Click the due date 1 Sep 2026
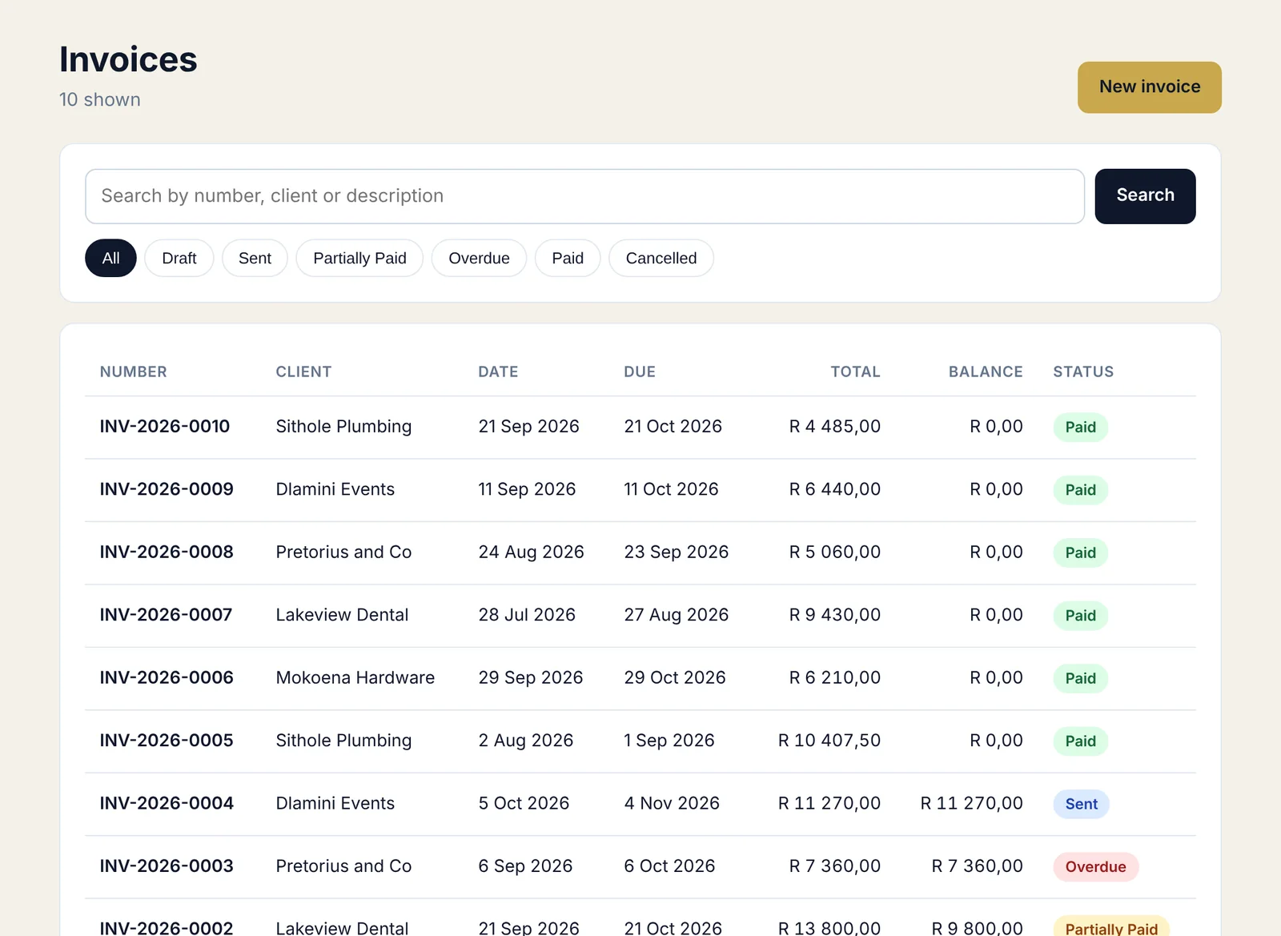The image size is (1281, 936). [x=669, y=741]
